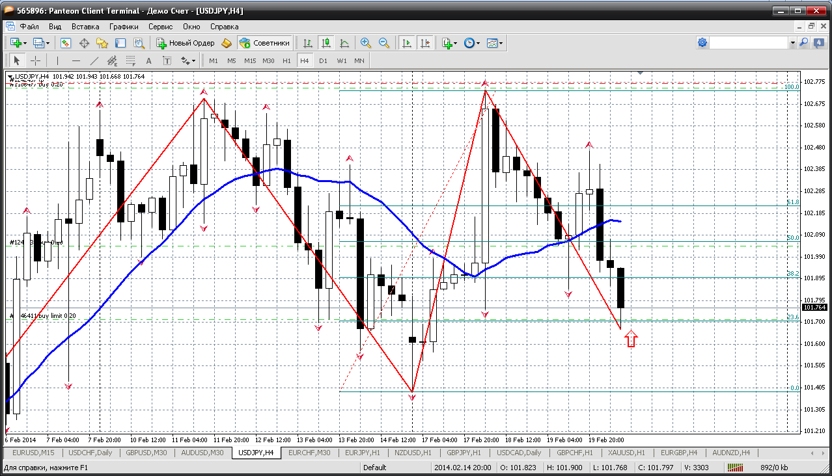Screen dimensions: 832x476
Task: Click the search magnifier button
Action: pyautogui.click(x=803, y=43)
